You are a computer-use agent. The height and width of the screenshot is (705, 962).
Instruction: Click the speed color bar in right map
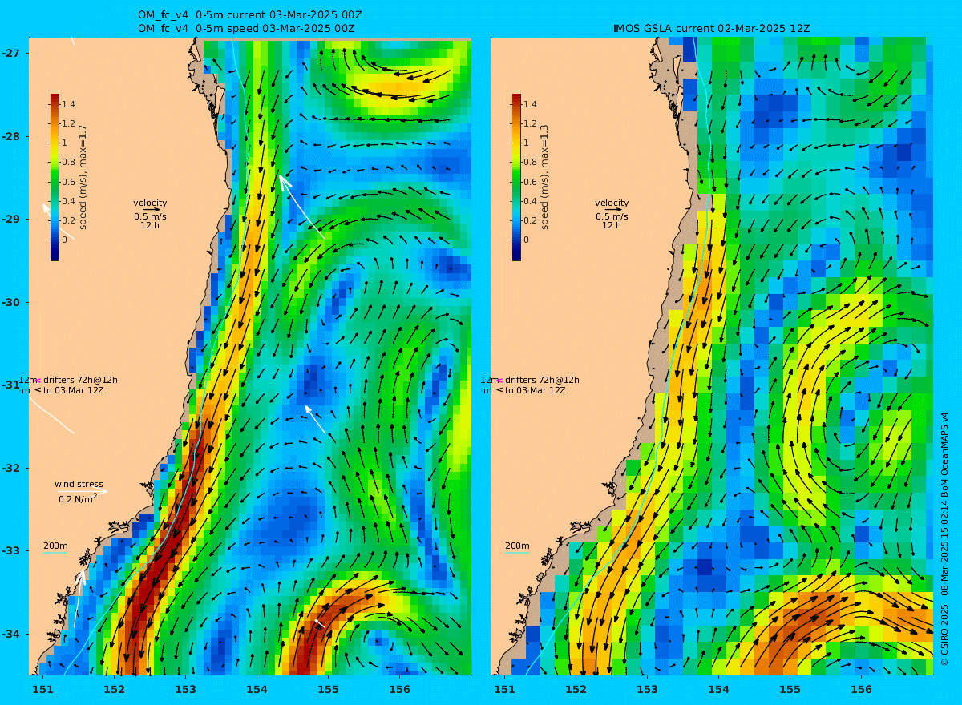click(x=516, y=177)
